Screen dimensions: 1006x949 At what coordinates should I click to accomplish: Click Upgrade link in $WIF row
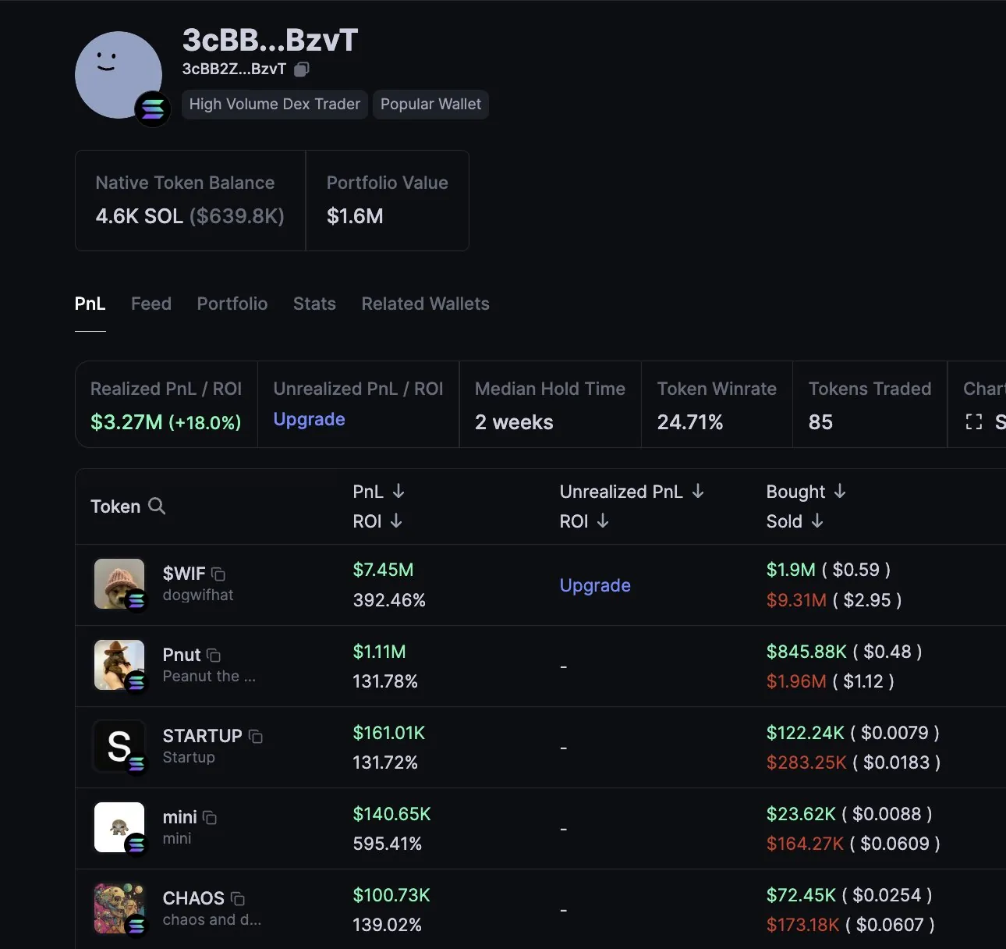(x=595, y=585)
